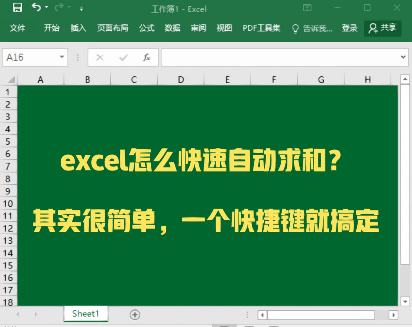Select column B header
Viewport: 412px width, 327px height.
(87, 80)
